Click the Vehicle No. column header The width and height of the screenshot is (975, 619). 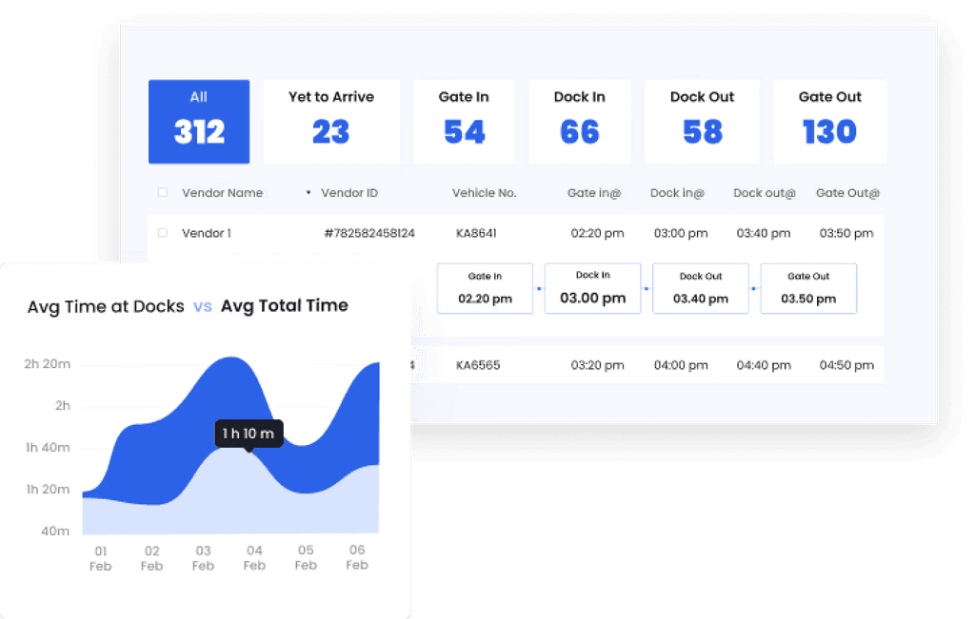click(484, 193)
